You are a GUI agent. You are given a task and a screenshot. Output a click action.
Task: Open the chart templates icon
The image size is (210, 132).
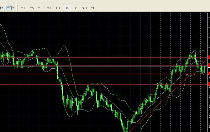pos(9,8)
